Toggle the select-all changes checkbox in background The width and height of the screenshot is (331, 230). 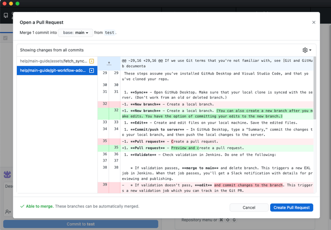click(5, 38)
